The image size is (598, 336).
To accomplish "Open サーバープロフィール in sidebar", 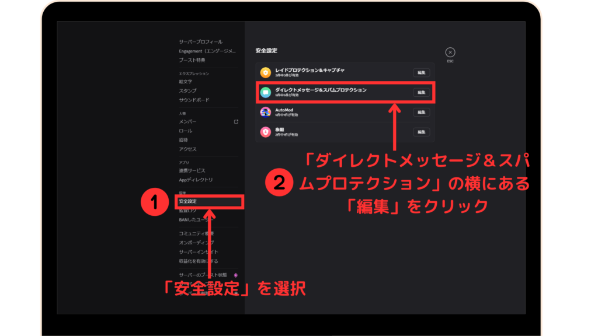I will click(201, 41).
